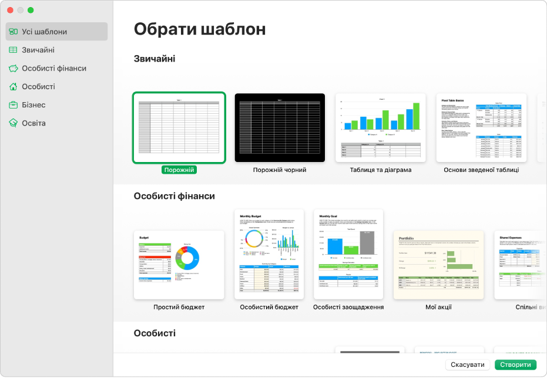Open the Звичайні category in sidebar
The width and height of the screenshot is (547, 378).
pyautogui.click(x=56, y=50)
